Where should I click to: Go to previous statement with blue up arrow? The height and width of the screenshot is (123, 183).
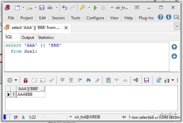(174, 47)
